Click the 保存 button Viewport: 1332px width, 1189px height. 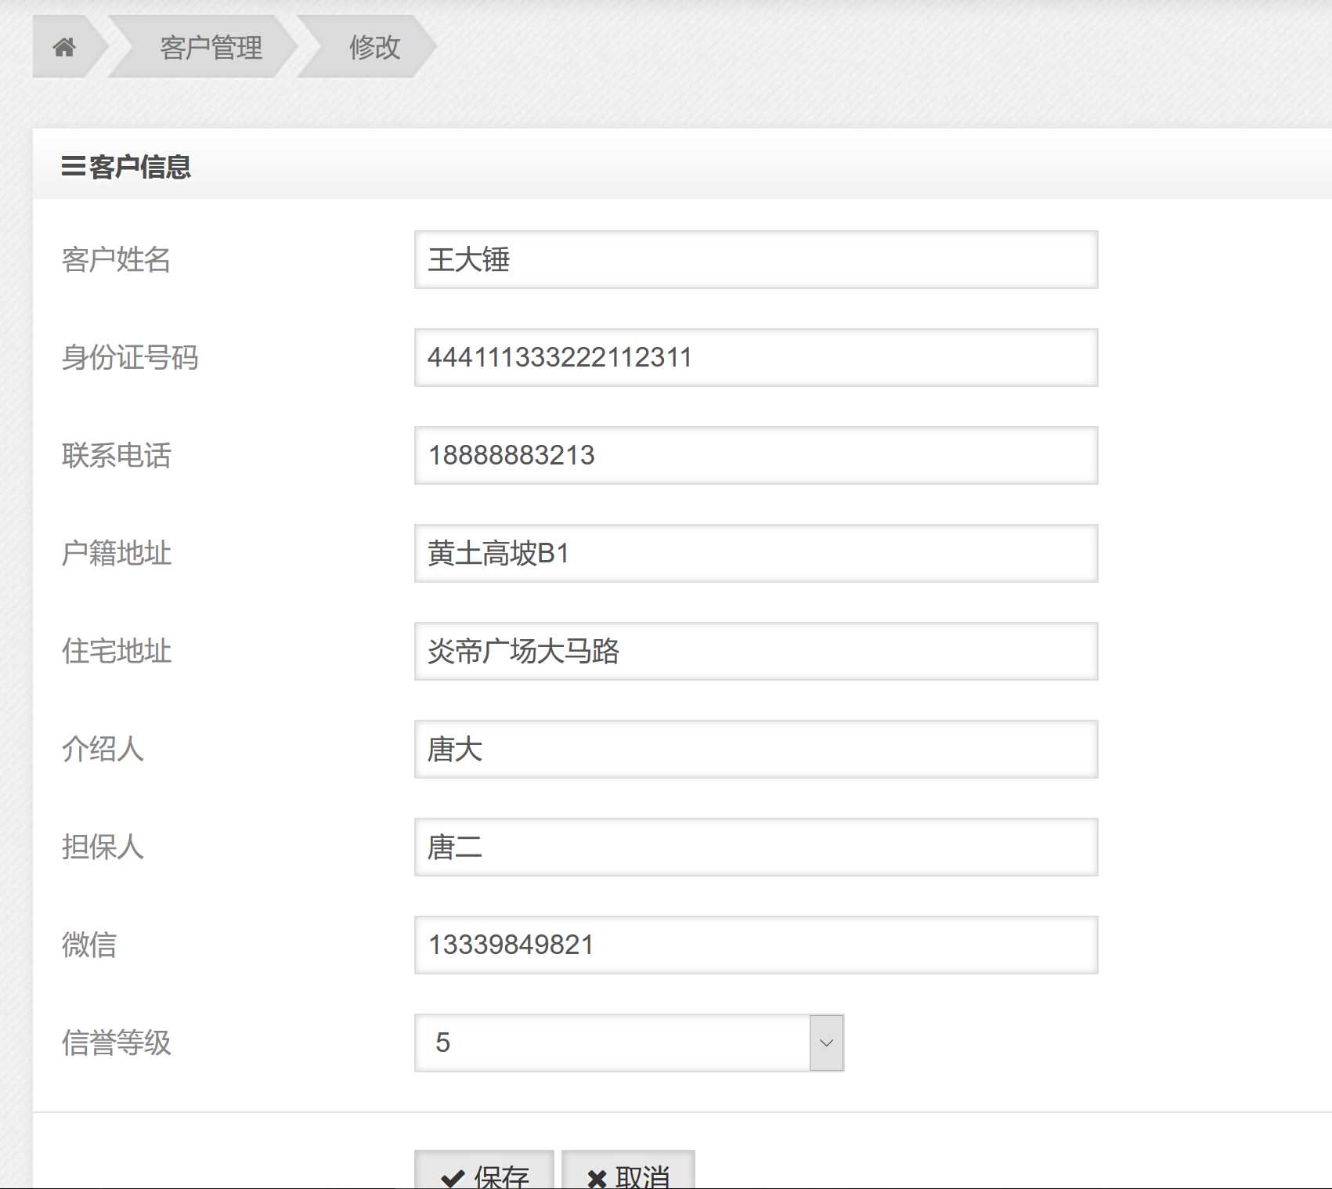click(x=484, y=1170)
